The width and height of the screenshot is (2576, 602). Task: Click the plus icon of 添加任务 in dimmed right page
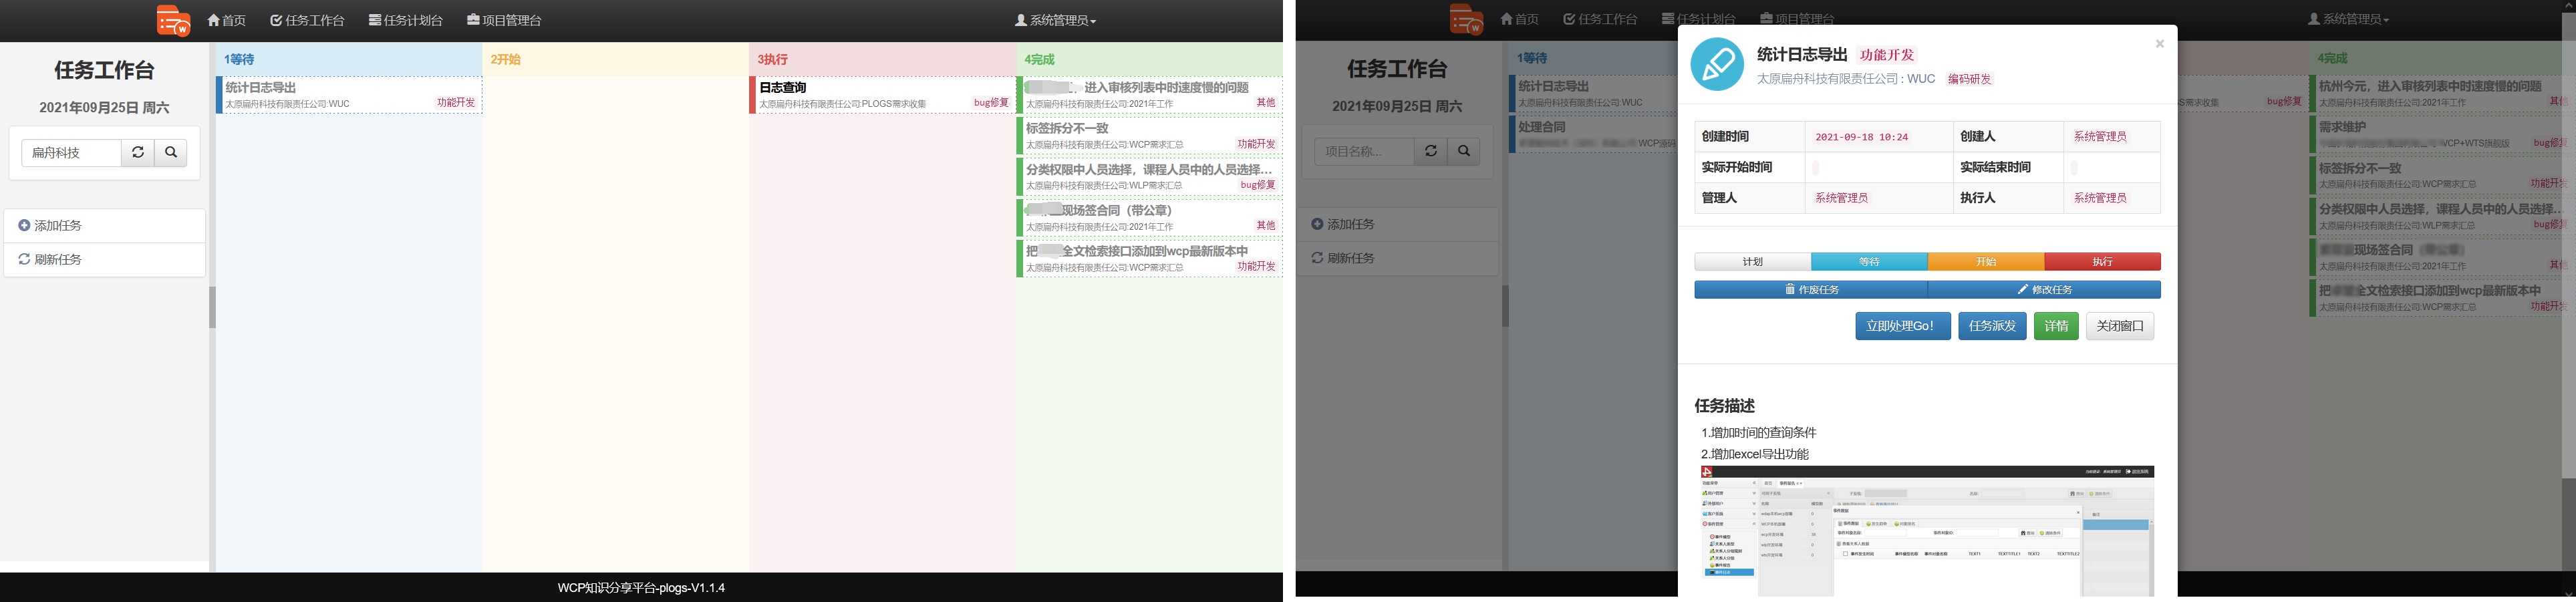click(1317, 225)
